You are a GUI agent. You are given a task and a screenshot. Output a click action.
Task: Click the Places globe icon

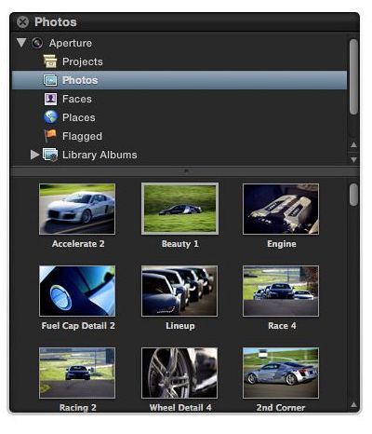click(x=50, y=117)
